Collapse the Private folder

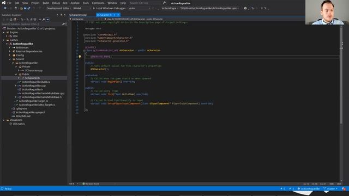click(16, 66)
